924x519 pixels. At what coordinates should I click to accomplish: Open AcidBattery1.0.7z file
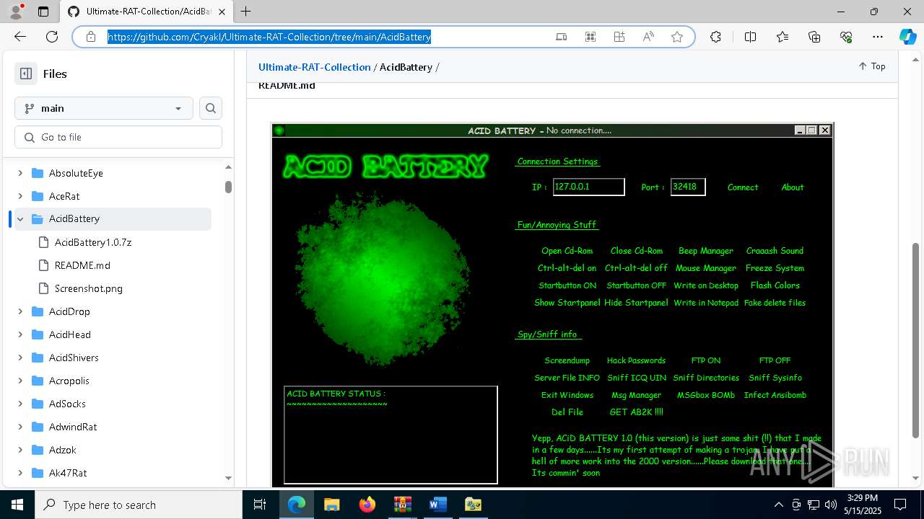[93, 242]
